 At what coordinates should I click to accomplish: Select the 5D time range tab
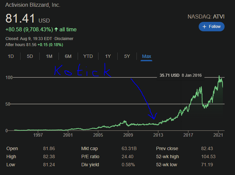pyautogui.click(x=30, y=56)
